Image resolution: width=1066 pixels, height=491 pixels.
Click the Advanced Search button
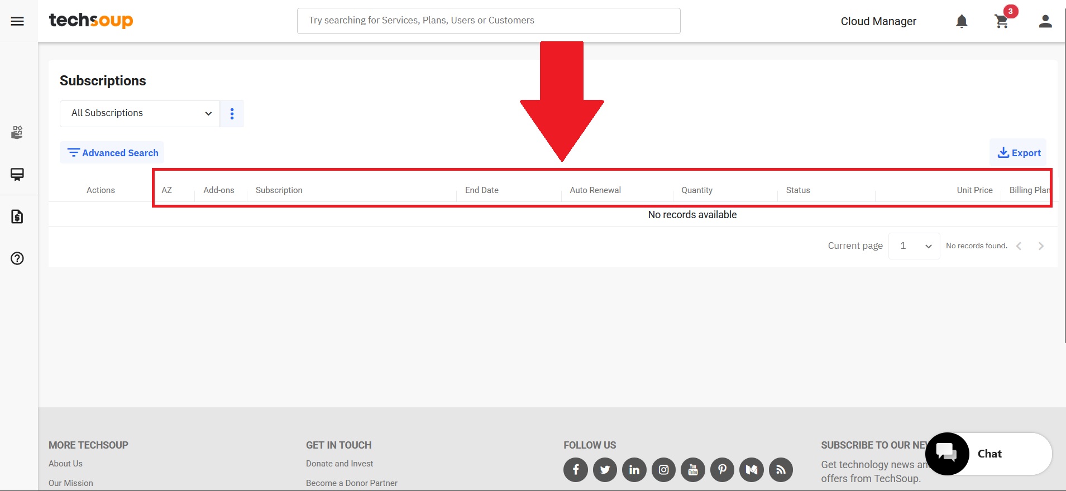pyautogui.click(x=112, y=152)
